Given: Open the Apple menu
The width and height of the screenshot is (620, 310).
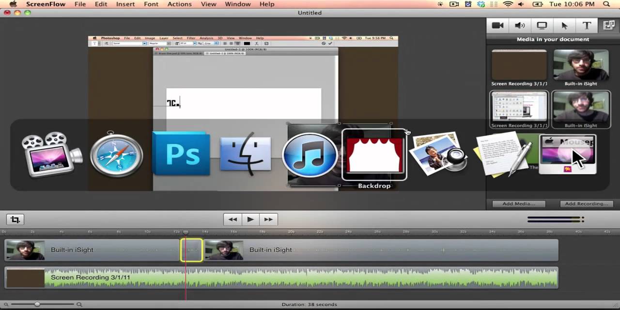Looking at the screenshot, I should (13, 4).
